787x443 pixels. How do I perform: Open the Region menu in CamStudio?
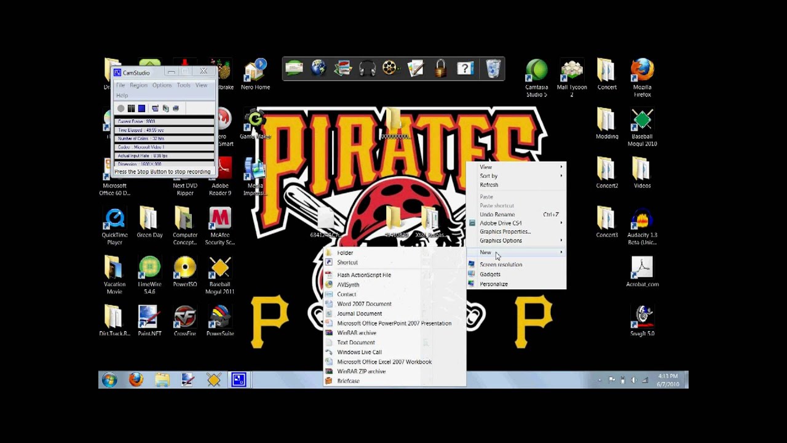[138, 86]
